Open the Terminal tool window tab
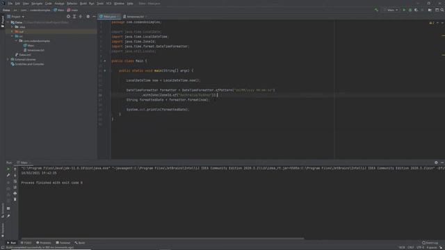 [63, 243]
